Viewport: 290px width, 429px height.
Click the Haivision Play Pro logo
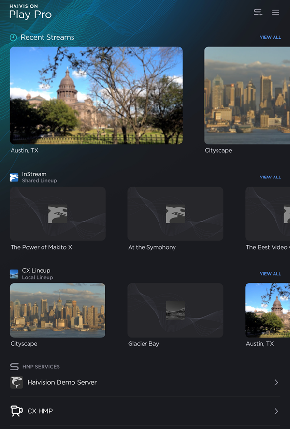(30, 12)
